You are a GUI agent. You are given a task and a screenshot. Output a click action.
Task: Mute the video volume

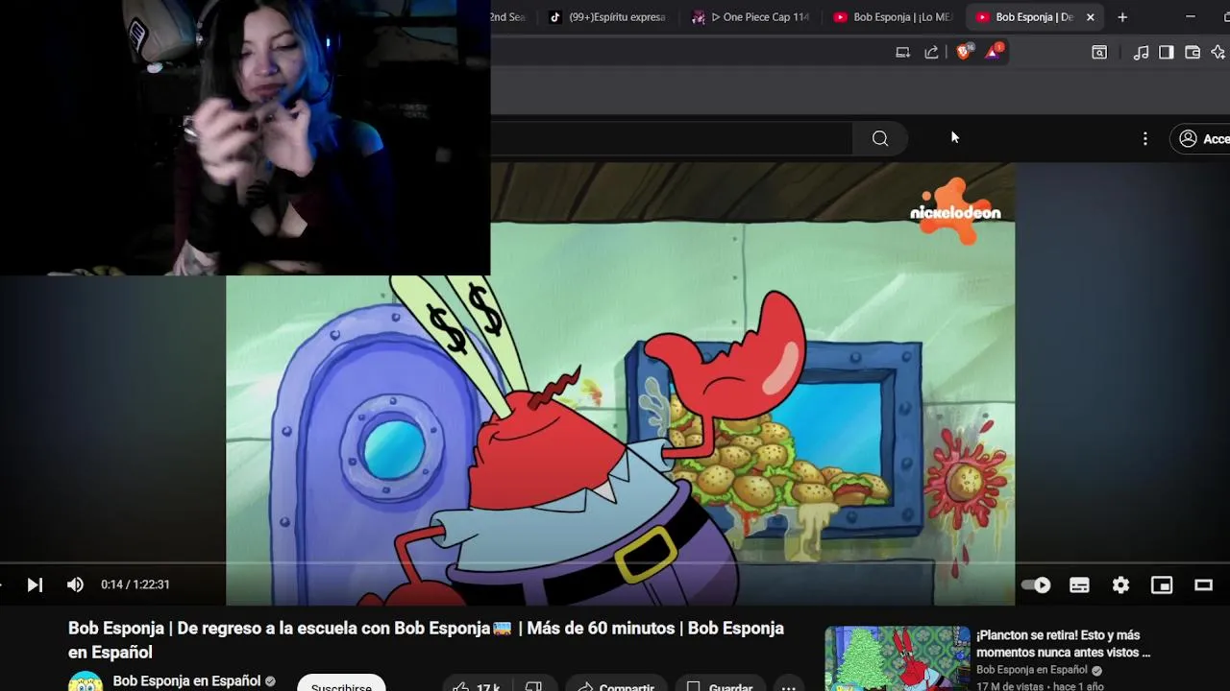[75, 584]
